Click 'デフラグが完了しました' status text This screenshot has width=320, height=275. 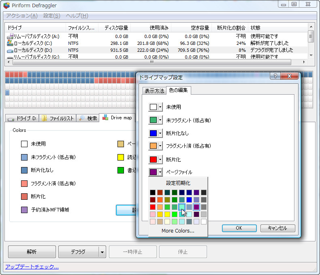(x=272, y=50)
